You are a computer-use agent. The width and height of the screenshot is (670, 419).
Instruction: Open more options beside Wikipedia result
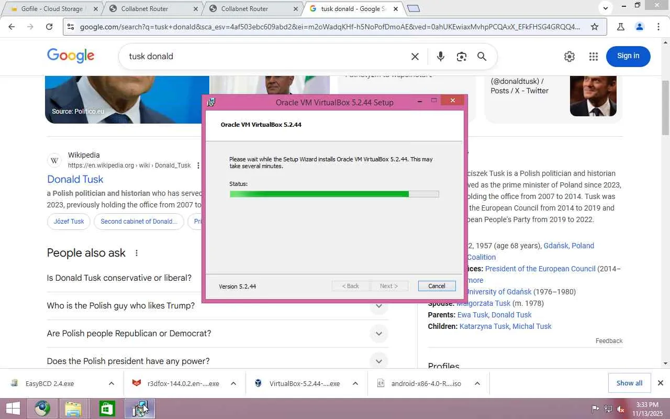[198, 166]
